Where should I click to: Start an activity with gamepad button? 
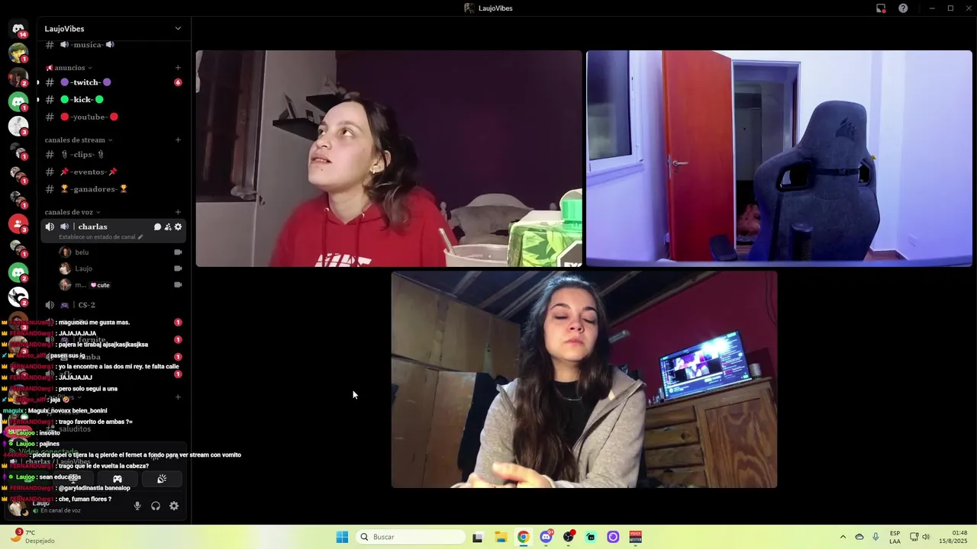tap(118, 479)
